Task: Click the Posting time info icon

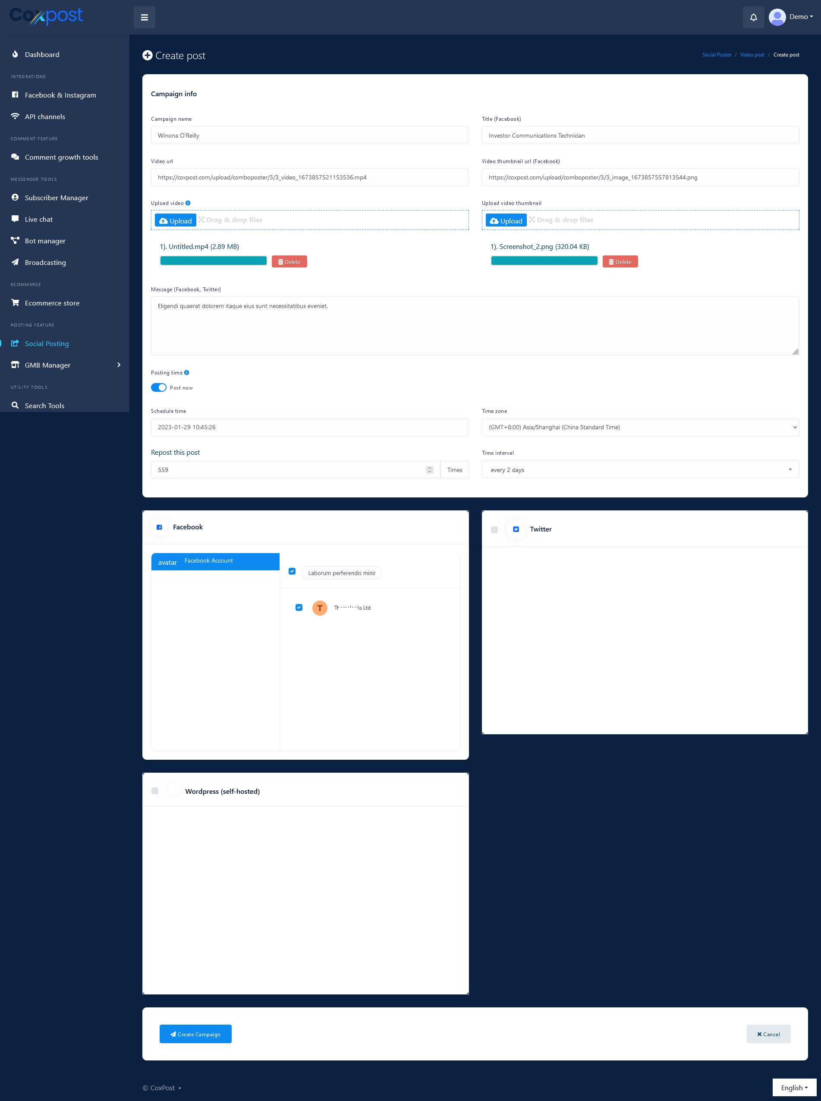Action: (x=187, y=373)
